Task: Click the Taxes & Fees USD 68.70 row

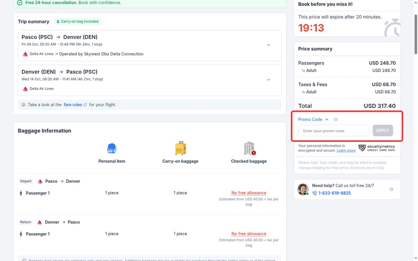Action: click(347, 84)
